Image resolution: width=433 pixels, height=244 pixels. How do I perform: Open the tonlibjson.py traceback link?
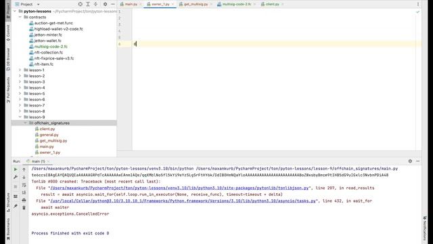pyautogui.click(x=179, y=188)
